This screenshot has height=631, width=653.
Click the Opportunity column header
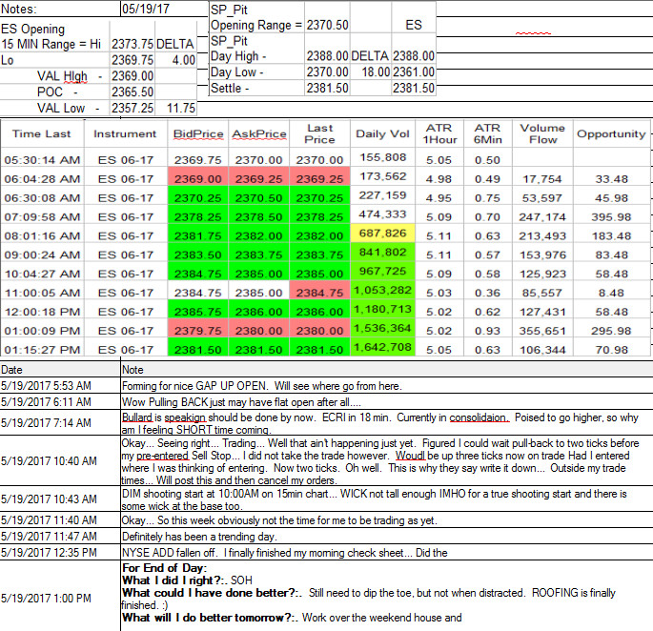tap(611, 133)
